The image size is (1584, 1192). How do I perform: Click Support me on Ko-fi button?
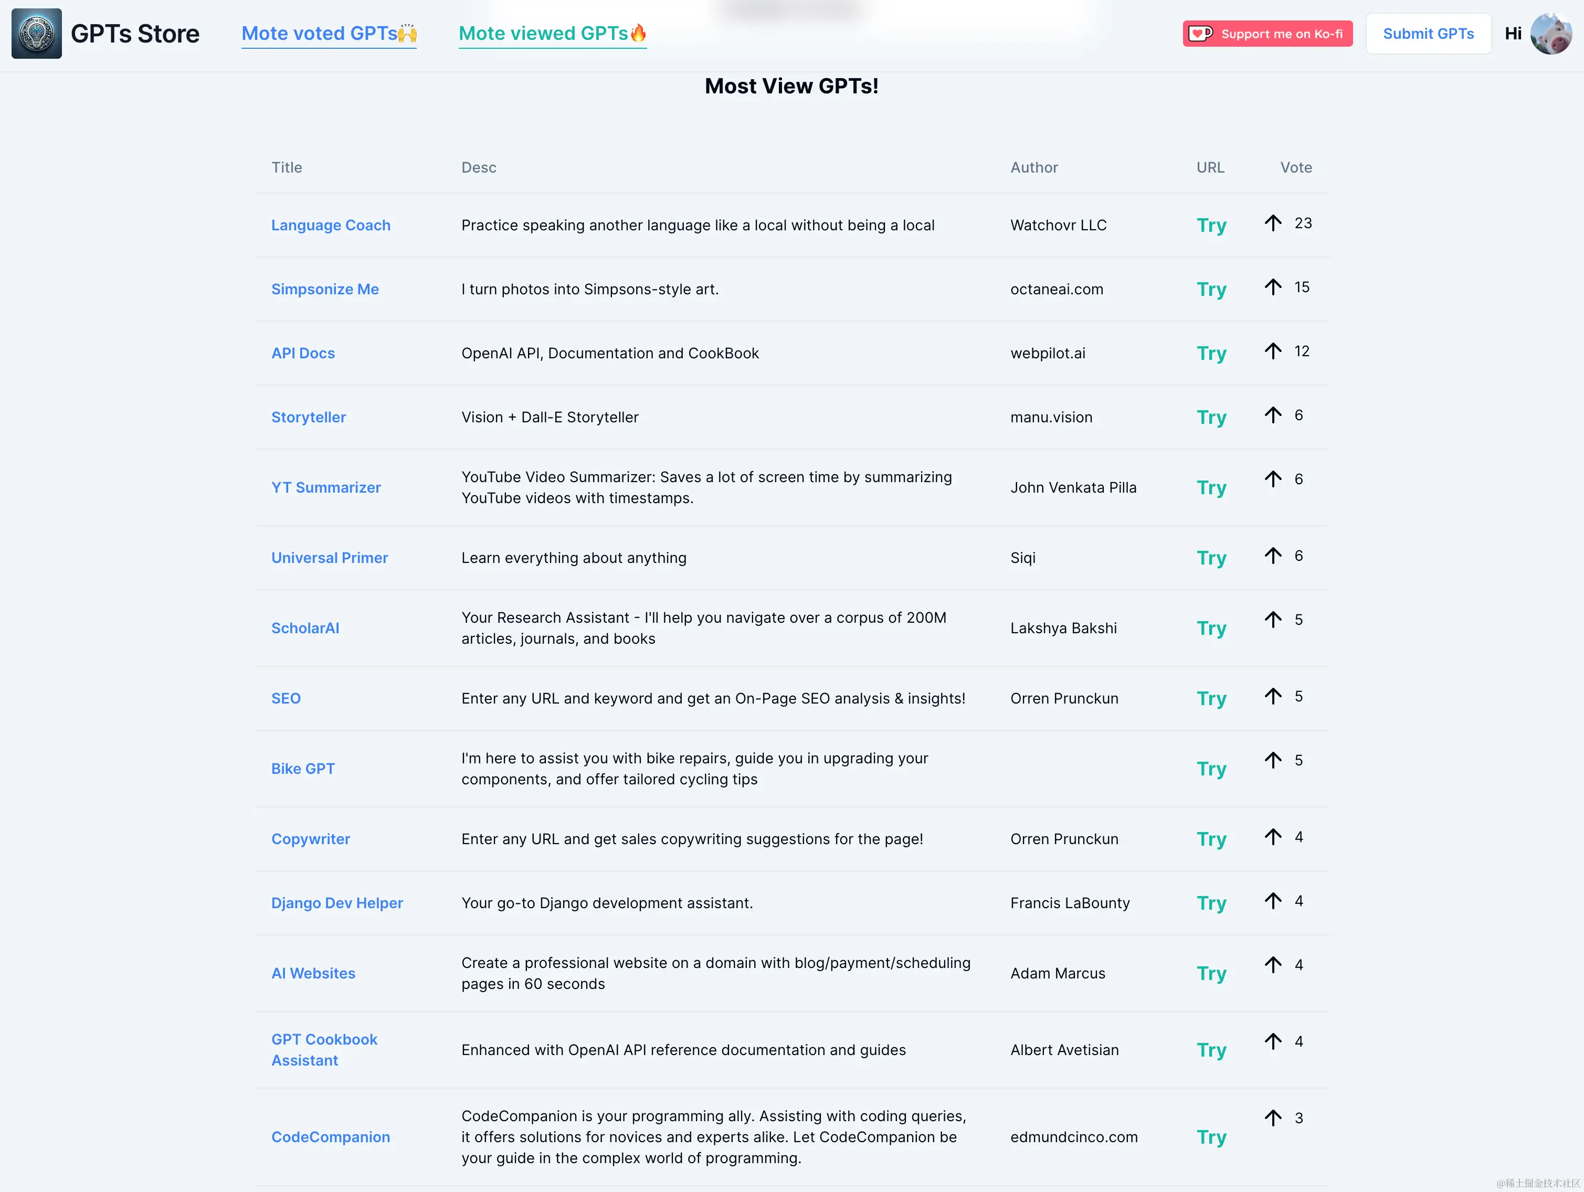pyautogui.click(x=1267, y=34)
